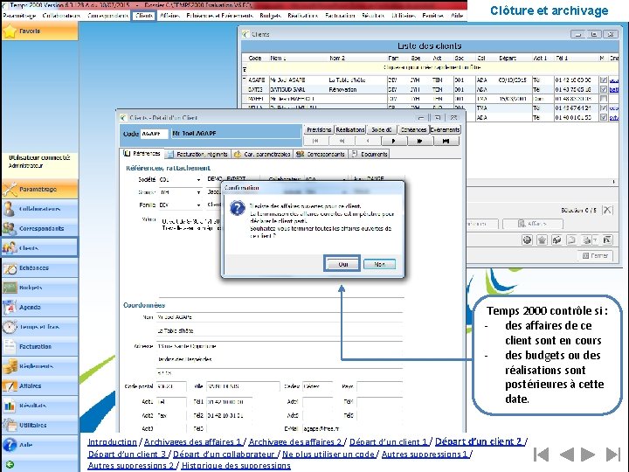Open the Budgets menu
Viewport: 629px width, 472px height.
pyautogui.click(x=270, y=16)
